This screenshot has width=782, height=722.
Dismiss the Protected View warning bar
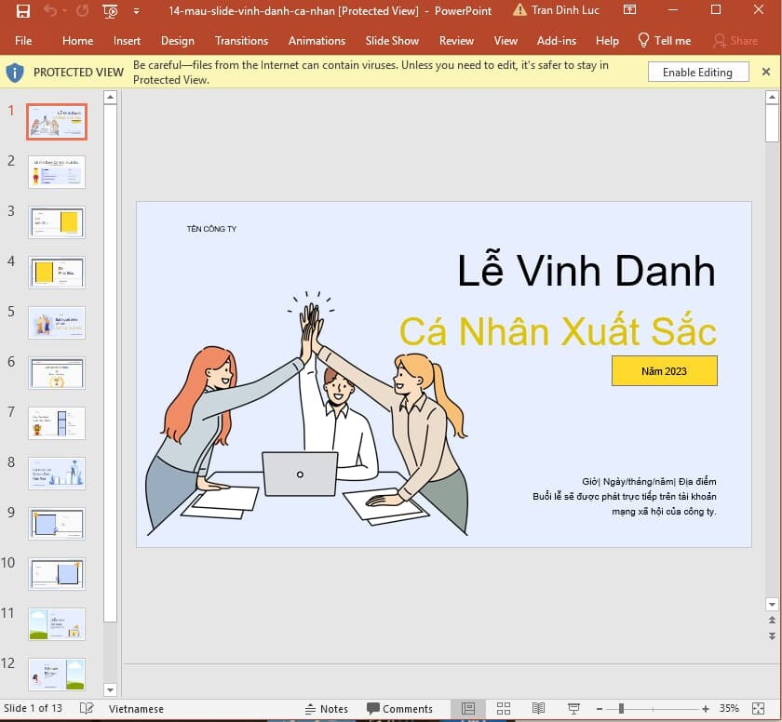[x=767, y=72]
